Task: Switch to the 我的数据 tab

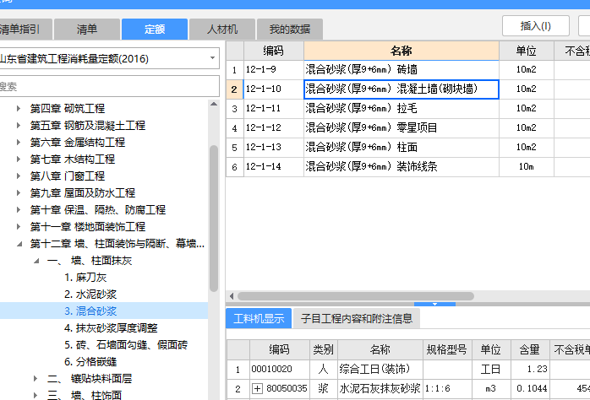Action: point(290,30)
